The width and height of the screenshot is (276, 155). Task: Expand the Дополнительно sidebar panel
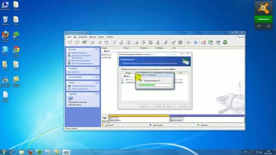click(x=97, y=77)
